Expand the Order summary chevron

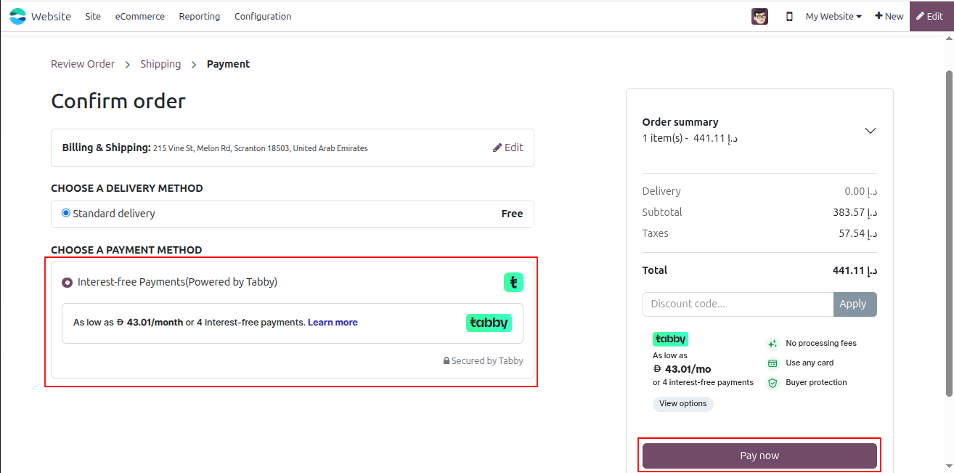click(x=871, y=131)
